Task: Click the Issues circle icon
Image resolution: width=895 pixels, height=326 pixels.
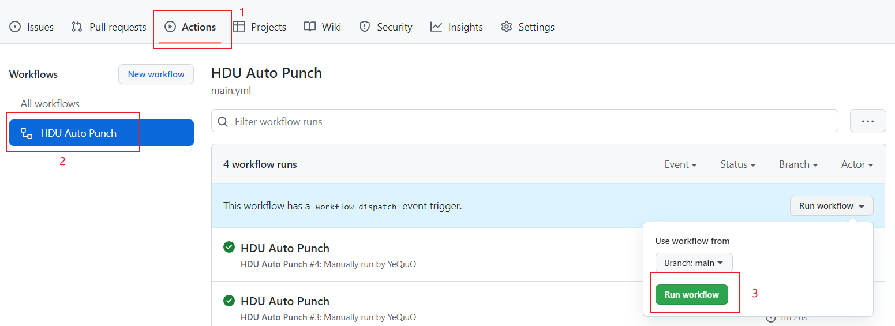Action: (15, 27)
